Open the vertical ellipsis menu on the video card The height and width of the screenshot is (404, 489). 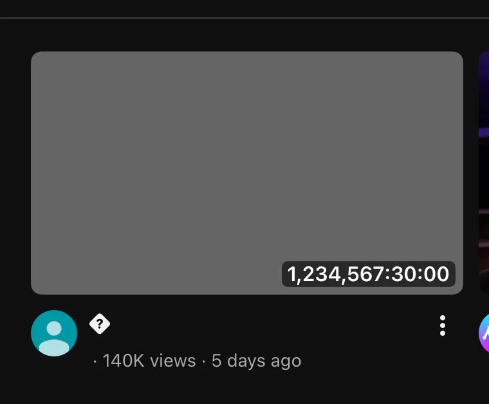pos(442,326)
